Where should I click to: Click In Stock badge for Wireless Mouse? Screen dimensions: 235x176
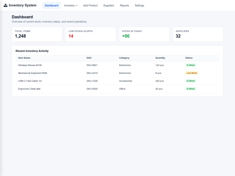coord(191,65)
